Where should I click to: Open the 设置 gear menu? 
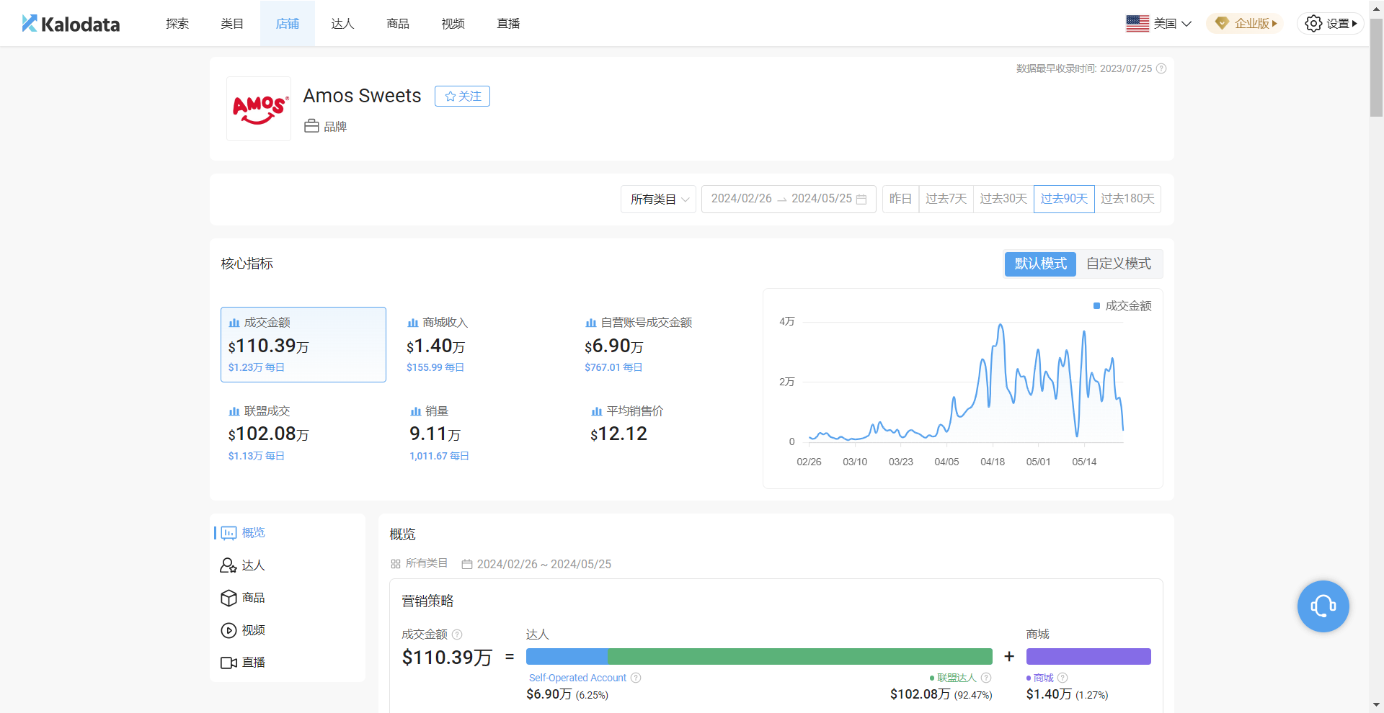pyautogui.click(x=1330, y=24)
